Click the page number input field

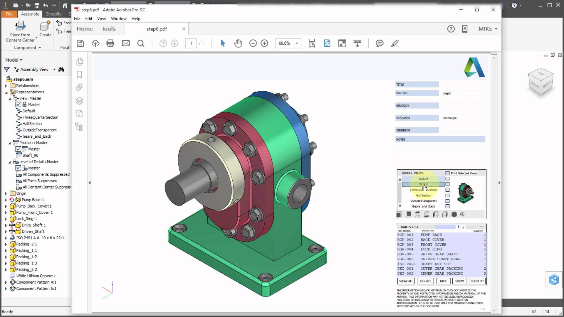point(191,43)
